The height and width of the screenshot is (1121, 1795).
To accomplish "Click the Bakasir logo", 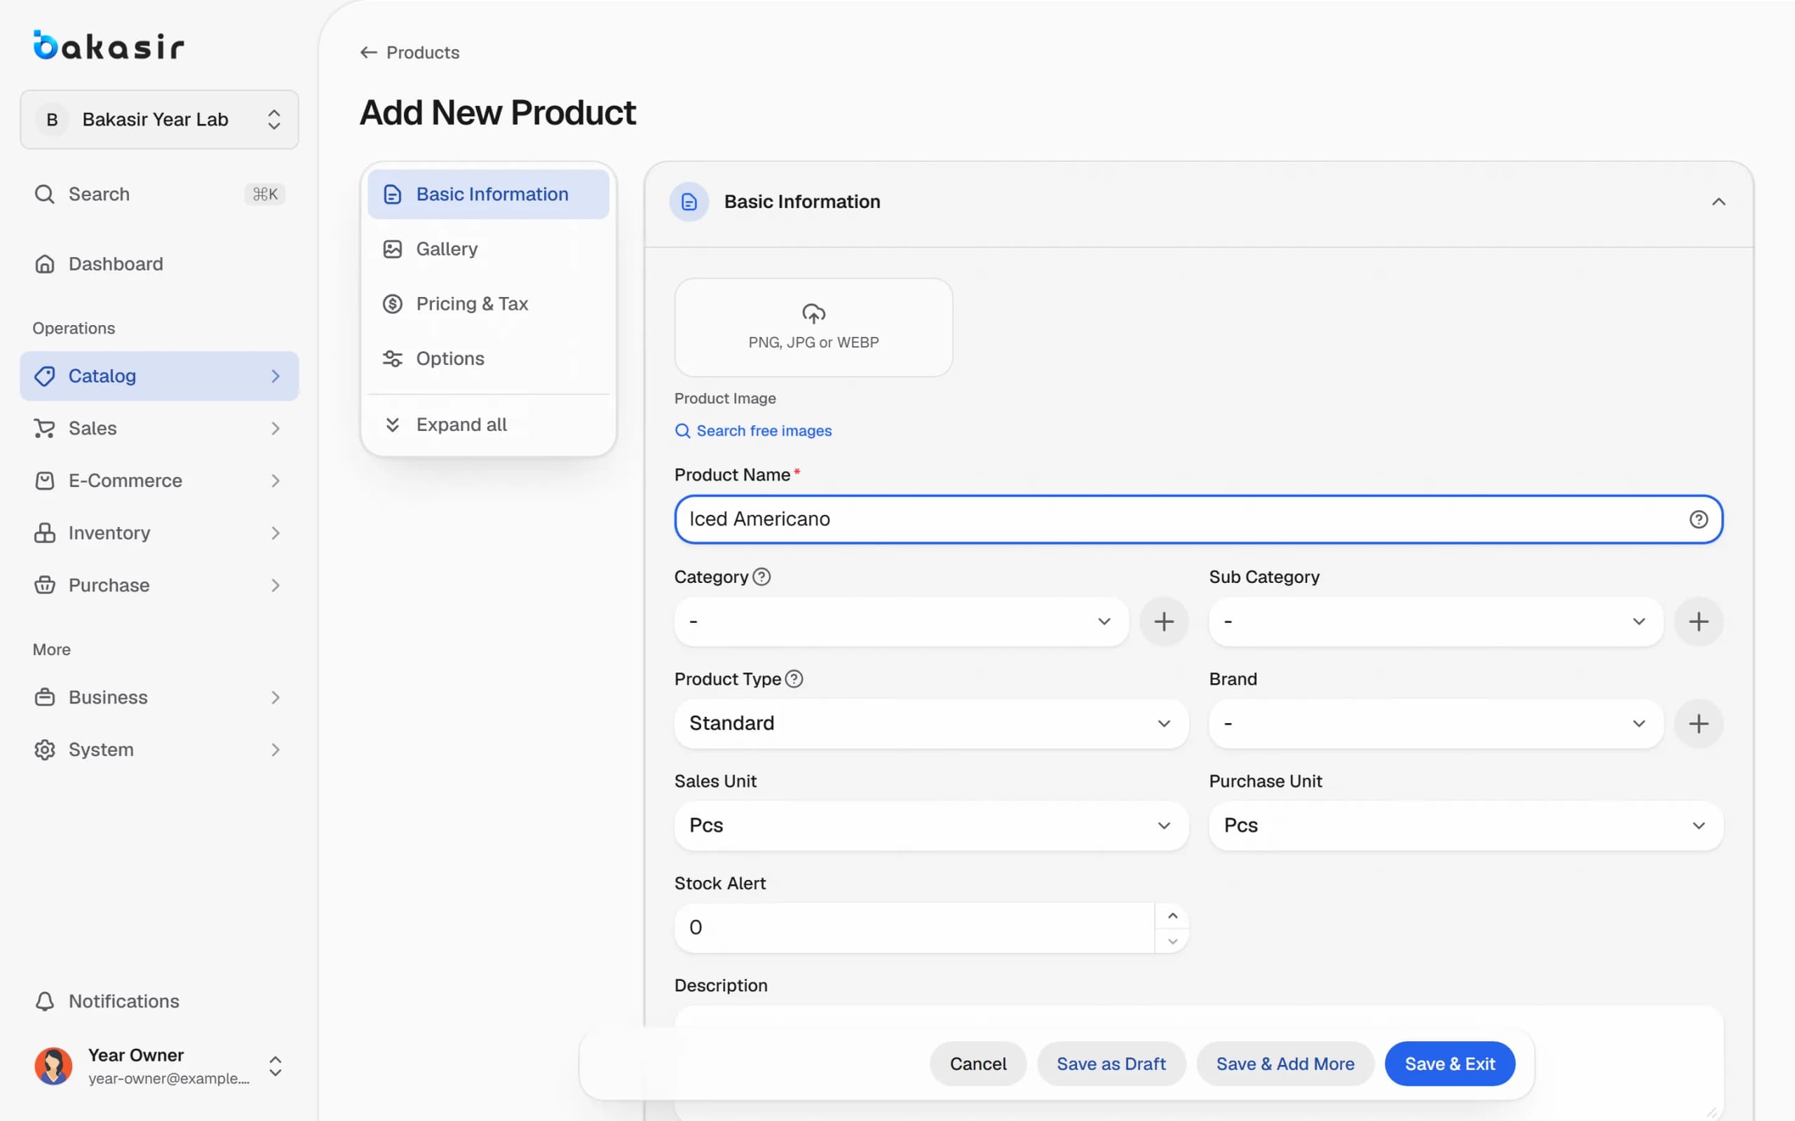I will [x=108, y=46].
